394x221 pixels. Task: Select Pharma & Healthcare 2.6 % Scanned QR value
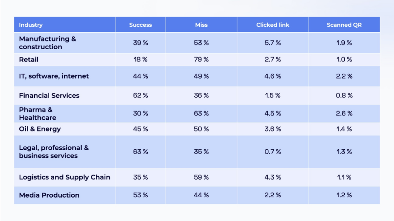click(344, 114)
